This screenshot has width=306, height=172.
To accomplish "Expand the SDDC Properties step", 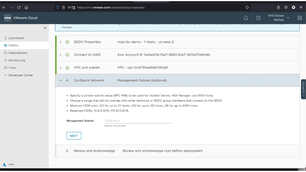I will point(61,42).
